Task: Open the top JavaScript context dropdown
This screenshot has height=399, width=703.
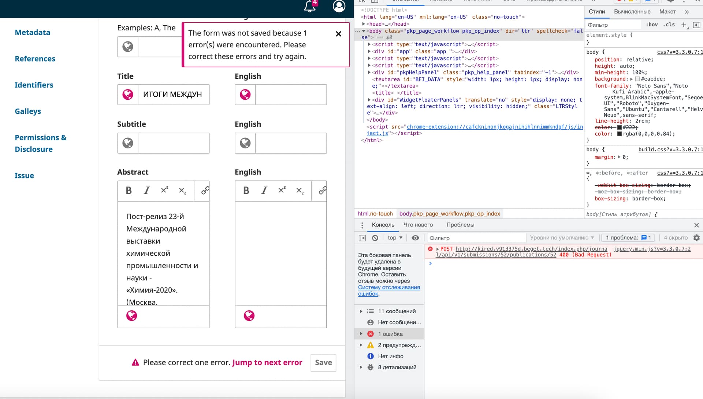Action: coord(395,238)
